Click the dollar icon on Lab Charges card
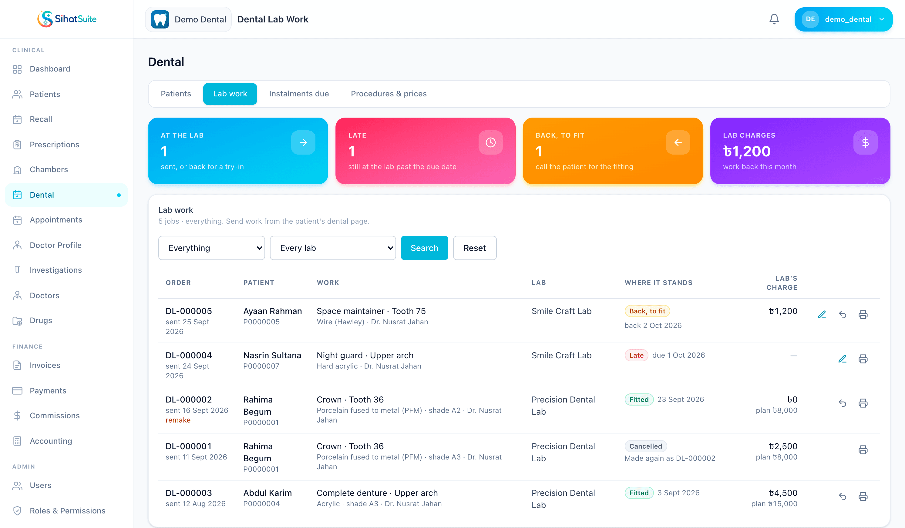This screenshot has width=905, height=528. coord(866,142)
